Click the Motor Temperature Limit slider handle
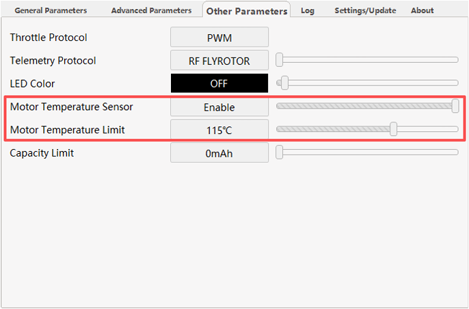The width and height of the screenshot is (469, 309). (394, 129)
